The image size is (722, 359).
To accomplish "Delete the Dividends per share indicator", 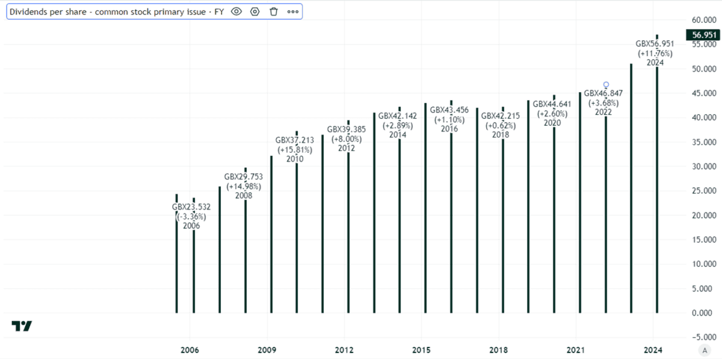I will 274,11.
